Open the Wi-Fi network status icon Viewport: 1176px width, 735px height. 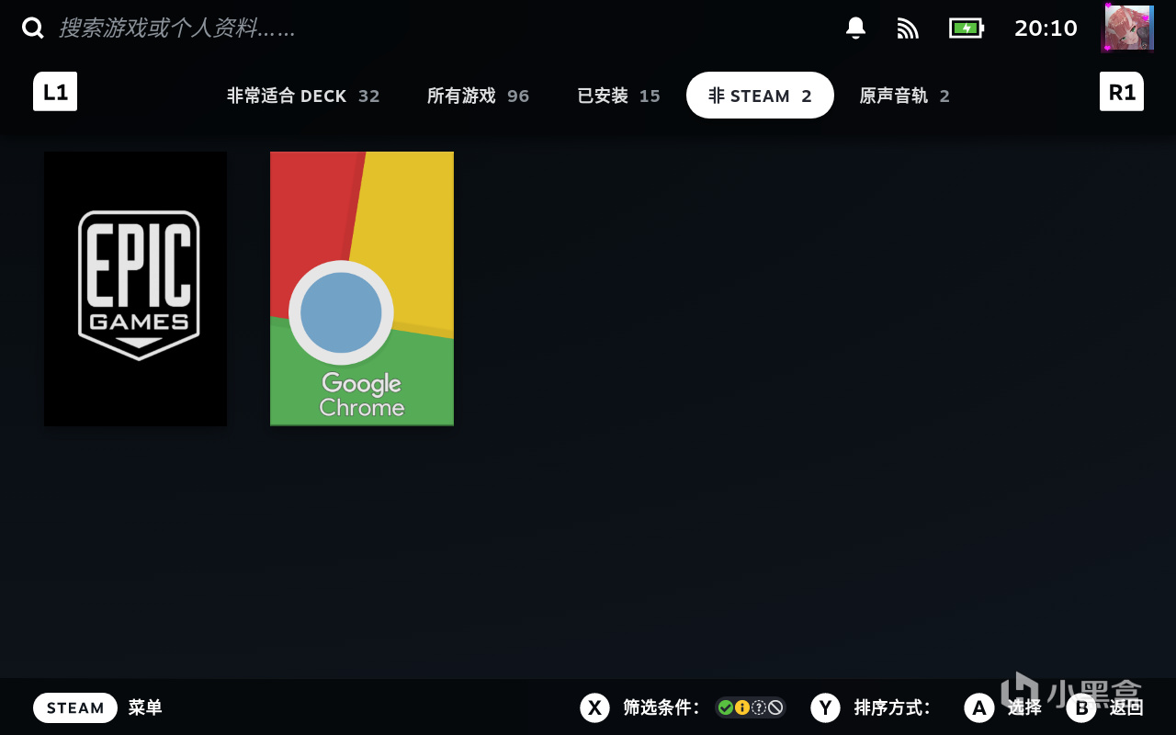(908, 28)
